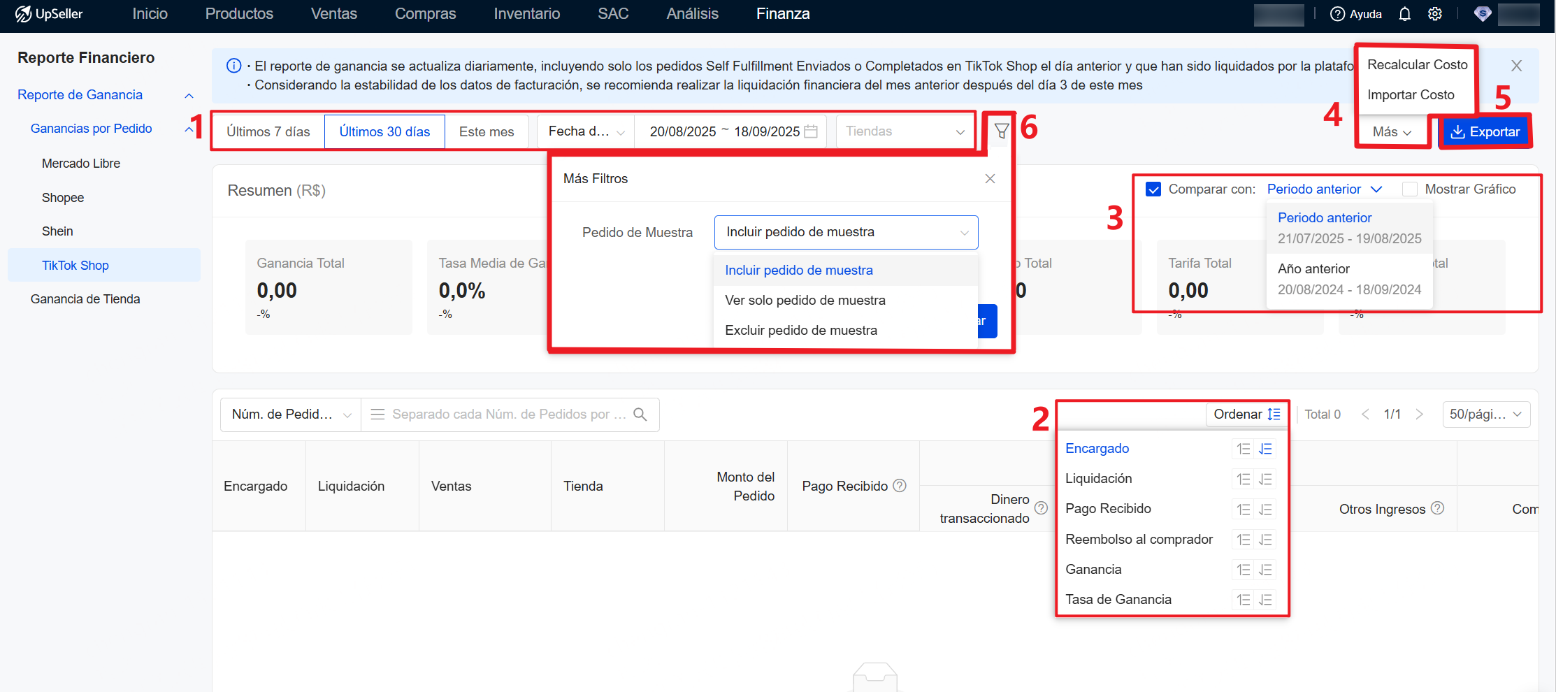Click Pago Recibido help question icon
The width and height of the screenshot is (1556, 692).
pyautogui.click(x=900, y=486)
